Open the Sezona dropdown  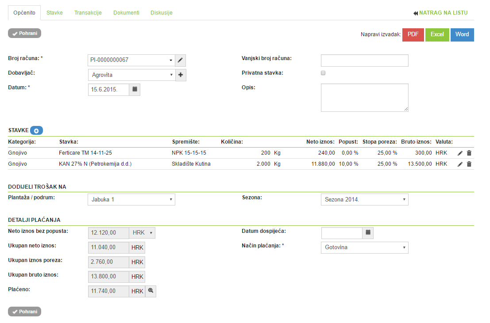[364, 200]
